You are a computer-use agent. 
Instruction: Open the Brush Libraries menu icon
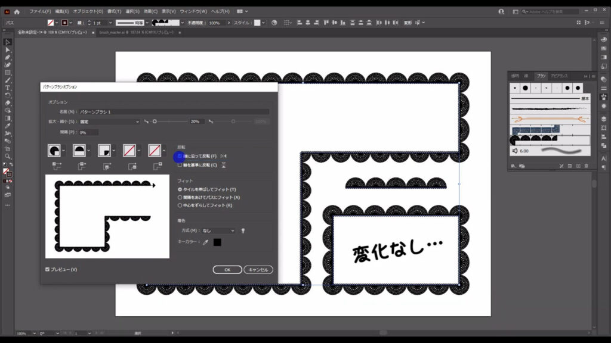click(x=513, y=166)
